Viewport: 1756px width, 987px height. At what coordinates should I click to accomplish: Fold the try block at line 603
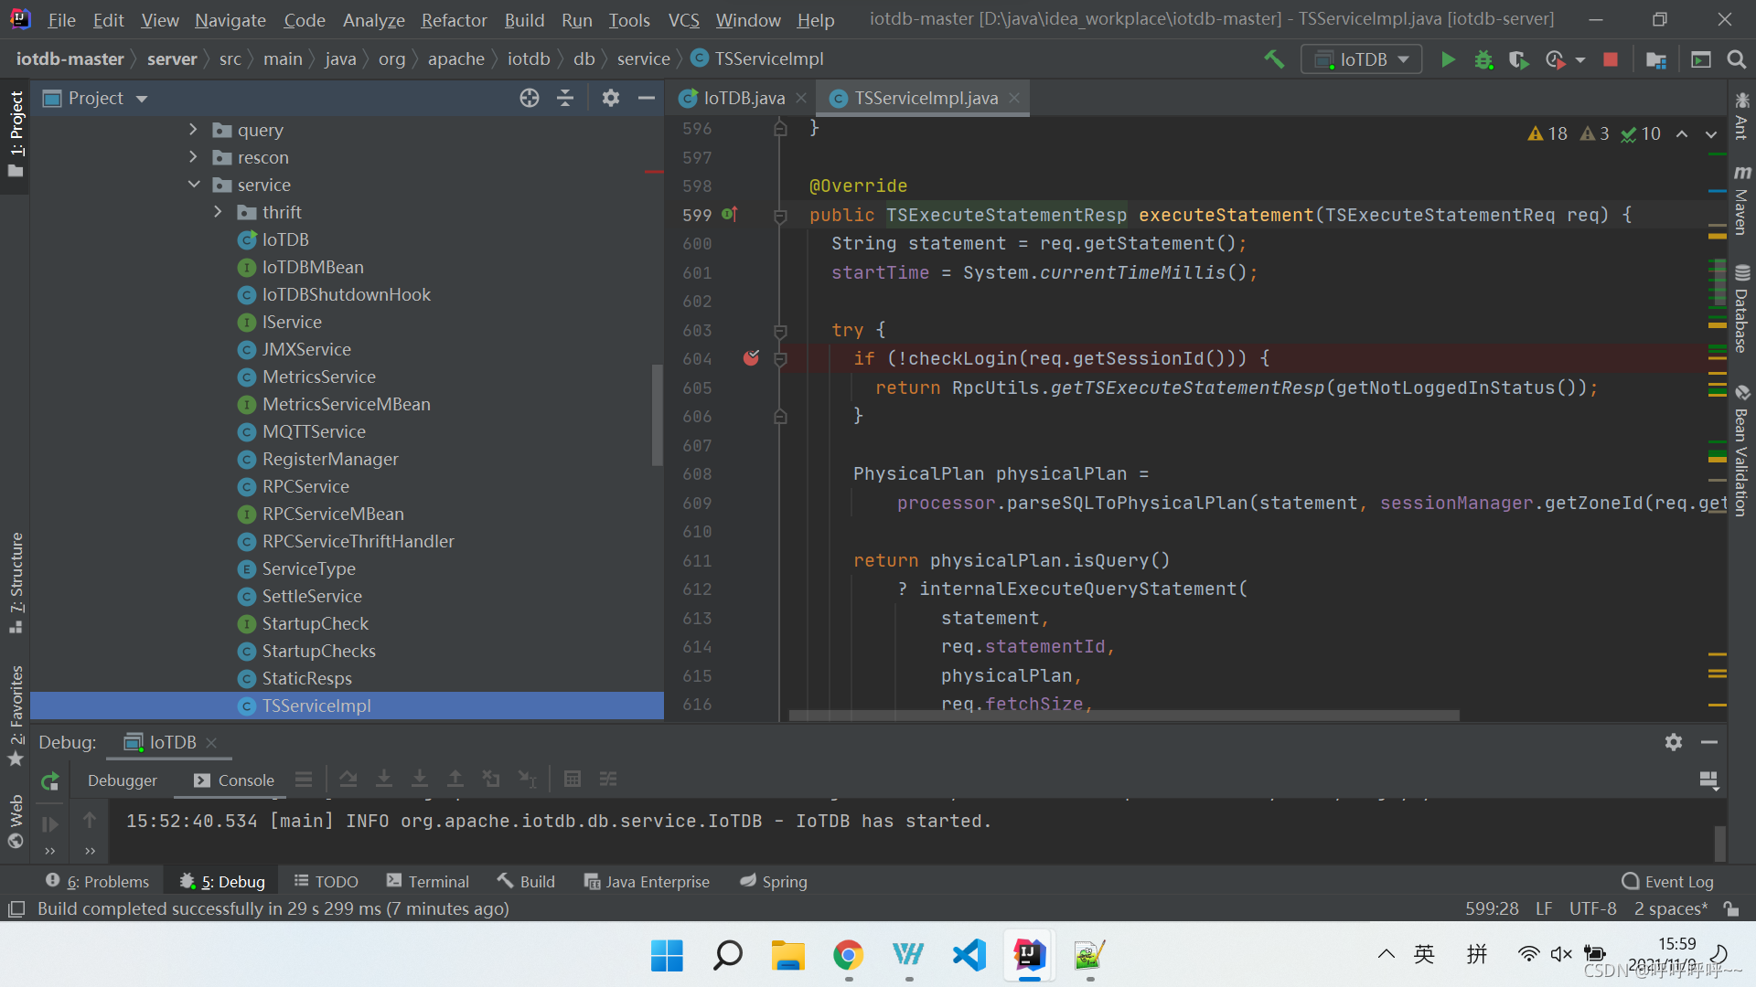(780, 331)
